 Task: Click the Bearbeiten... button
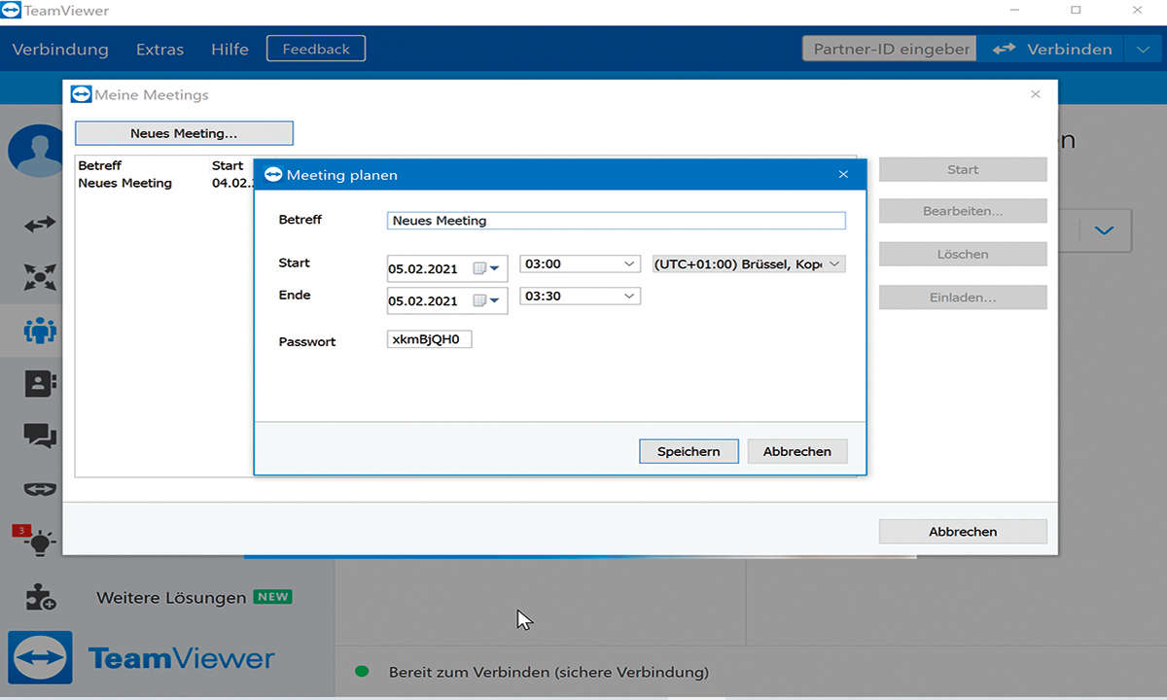tap(963, 211)
